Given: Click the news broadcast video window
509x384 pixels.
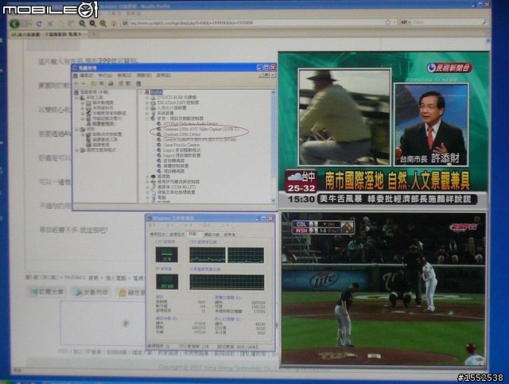Looking at the screenshot, I should click(383, 129).
